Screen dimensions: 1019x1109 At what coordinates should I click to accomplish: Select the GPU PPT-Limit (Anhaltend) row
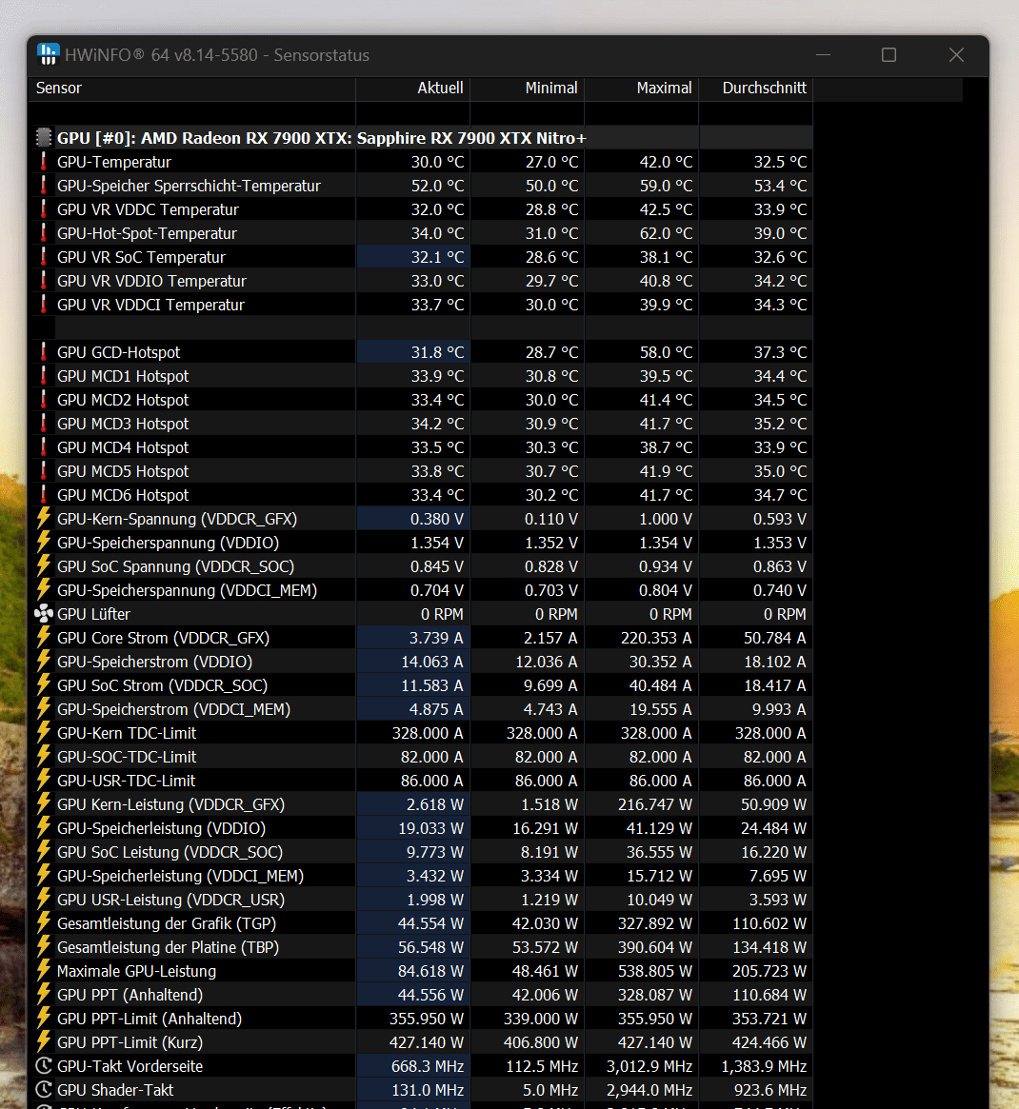point(421,1019)
